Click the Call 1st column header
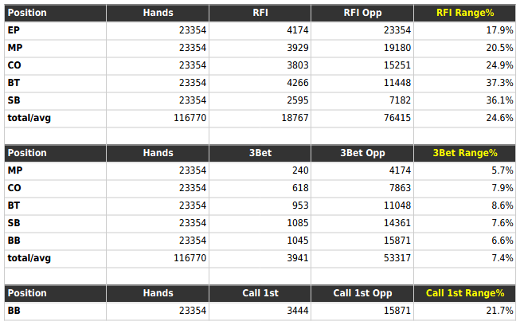Viewport: 520px width, 325px height. [260, 293]
